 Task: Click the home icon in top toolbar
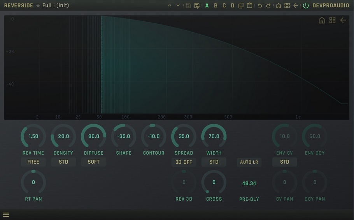tap(279, 5)
